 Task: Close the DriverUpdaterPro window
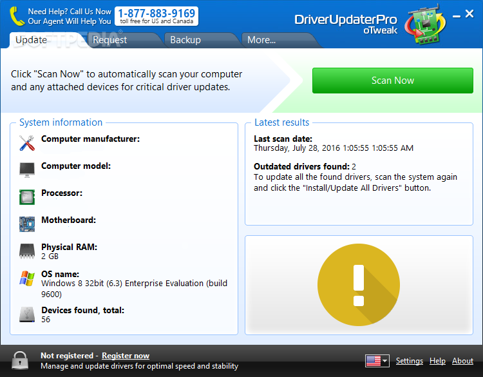[x=469, y=14]
